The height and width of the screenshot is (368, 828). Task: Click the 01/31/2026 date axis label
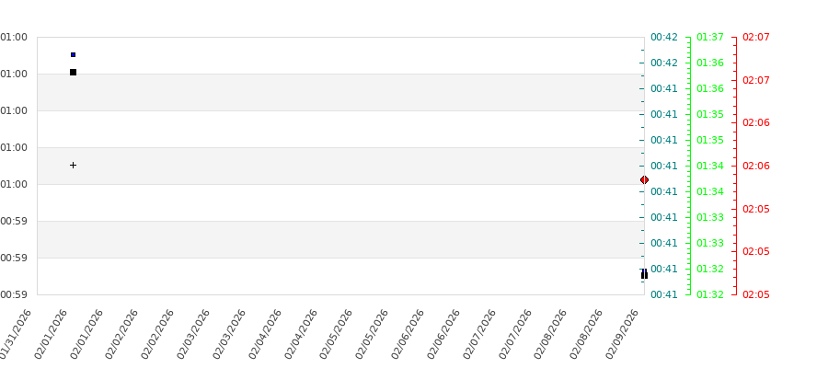[18, 334]
